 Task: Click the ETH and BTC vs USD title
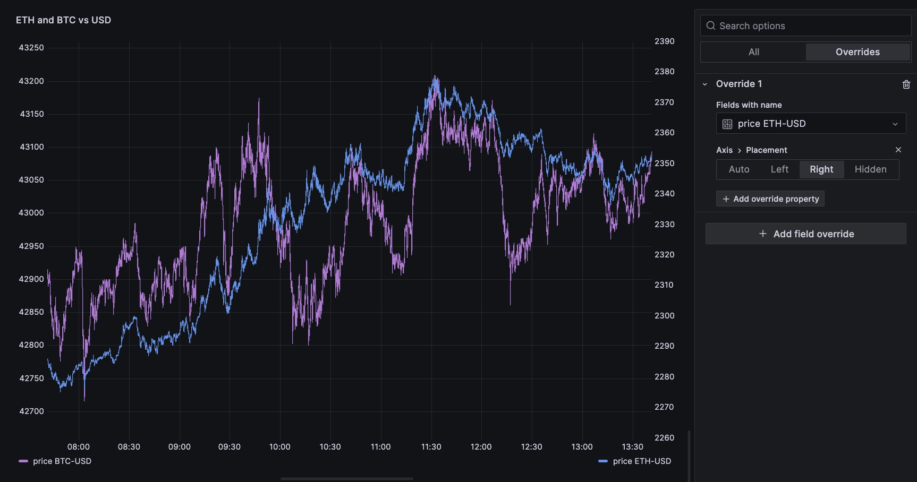pyautogui.click(x=63, y=20)
